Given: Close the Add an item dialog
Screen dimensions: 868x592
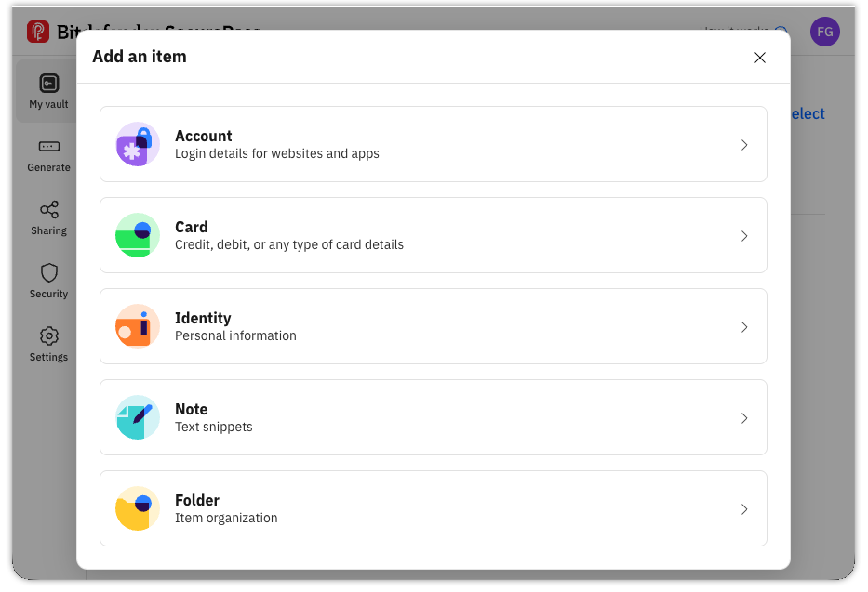Looking at the screenshot, I should point(759,58).
